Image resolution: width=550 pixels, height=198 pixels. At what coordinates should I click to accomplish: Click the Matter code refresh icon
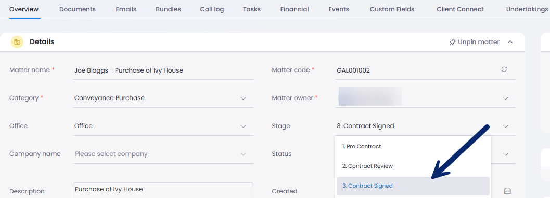504,69
